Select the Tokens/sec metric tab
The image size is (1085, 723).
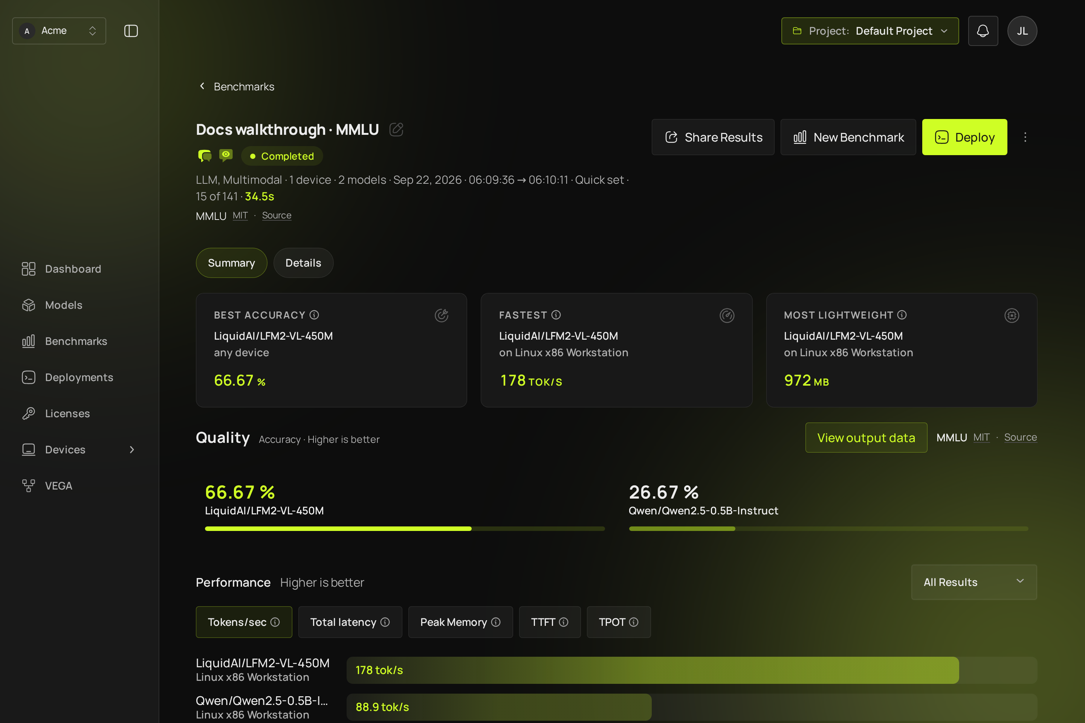click(x=244, y=622)
